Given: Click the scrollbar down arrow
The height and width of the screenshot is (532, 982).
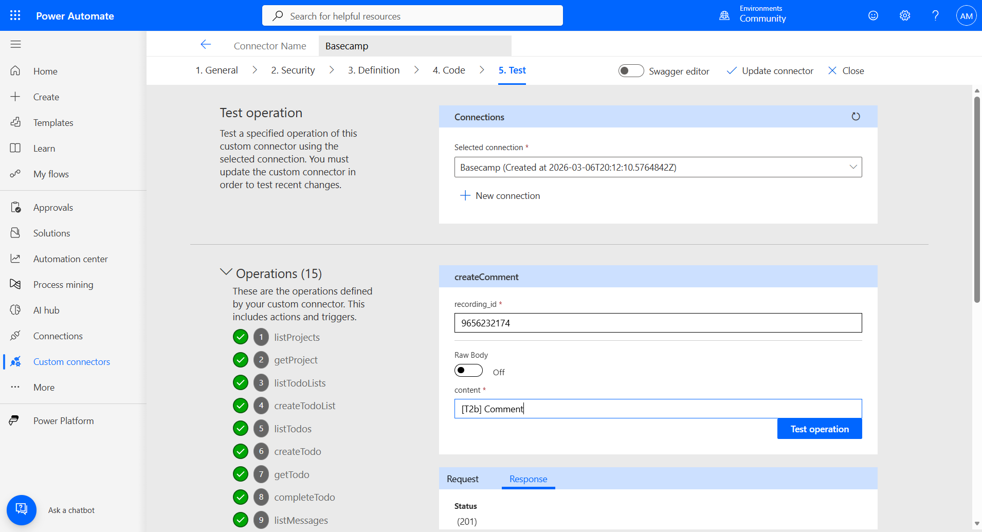Looking at the screenshot, I should (977, 524).
